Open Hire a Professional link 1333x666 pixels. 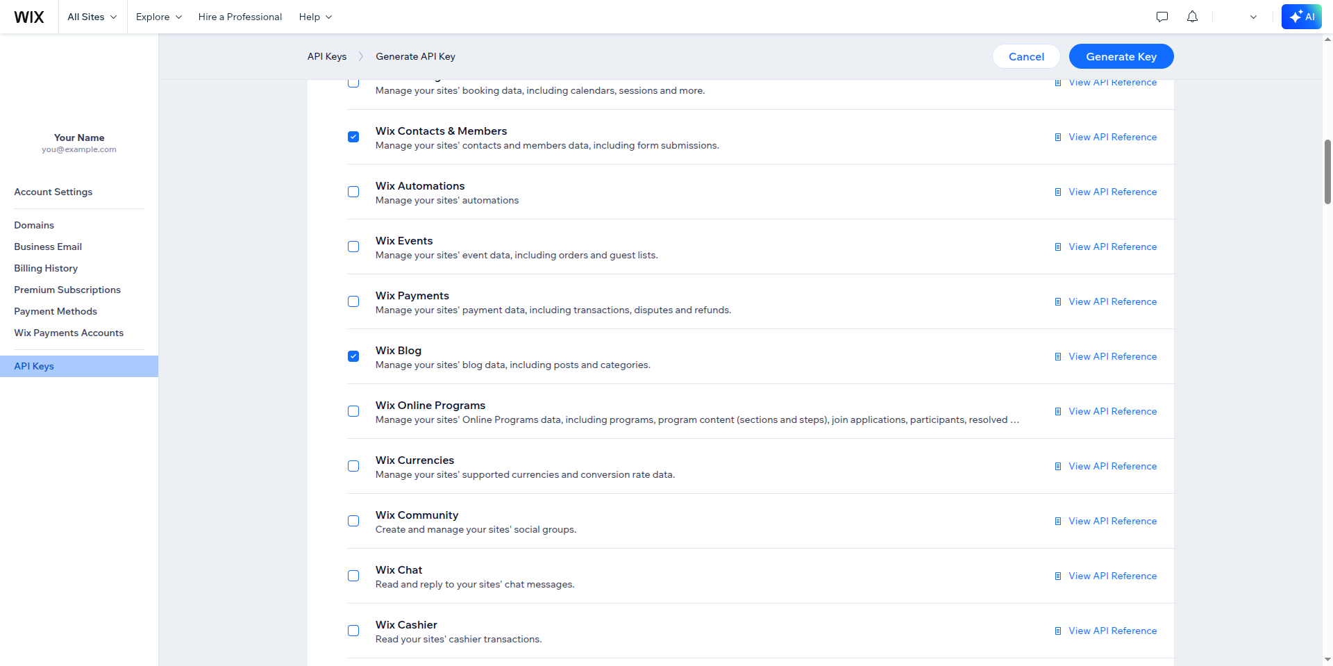tap(240, 17)
